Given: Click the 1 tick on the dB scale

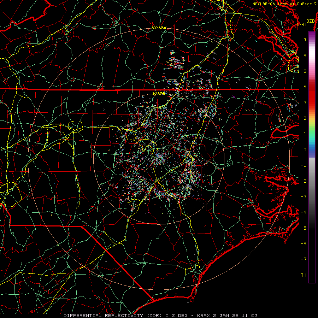Looking at the screenshot, I should (x=305, y=134).
